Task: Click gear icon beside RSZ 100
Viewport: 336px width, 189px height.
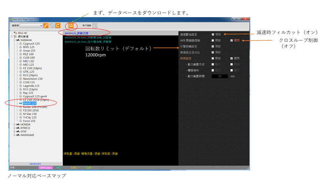Action: click(x=21, y=54)
